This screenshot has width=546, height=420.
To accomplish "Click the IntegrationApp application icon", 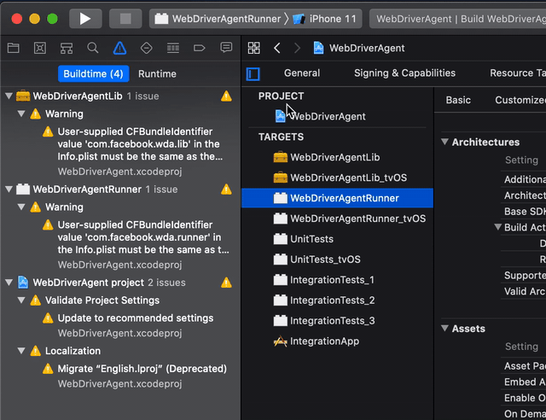I will coord(281,341).
